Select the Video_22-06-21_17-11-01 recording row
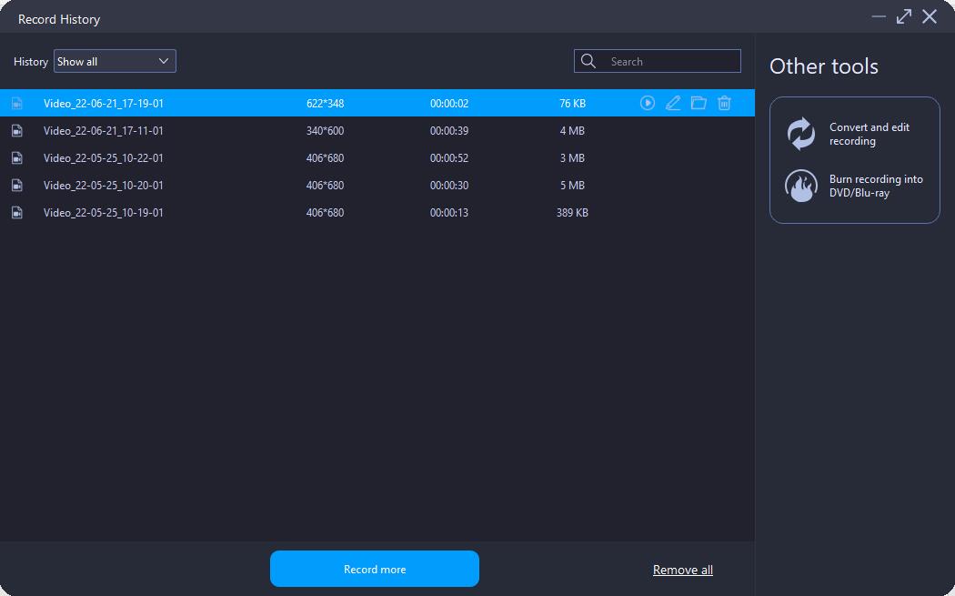The image size is (955, 596). 104,131
